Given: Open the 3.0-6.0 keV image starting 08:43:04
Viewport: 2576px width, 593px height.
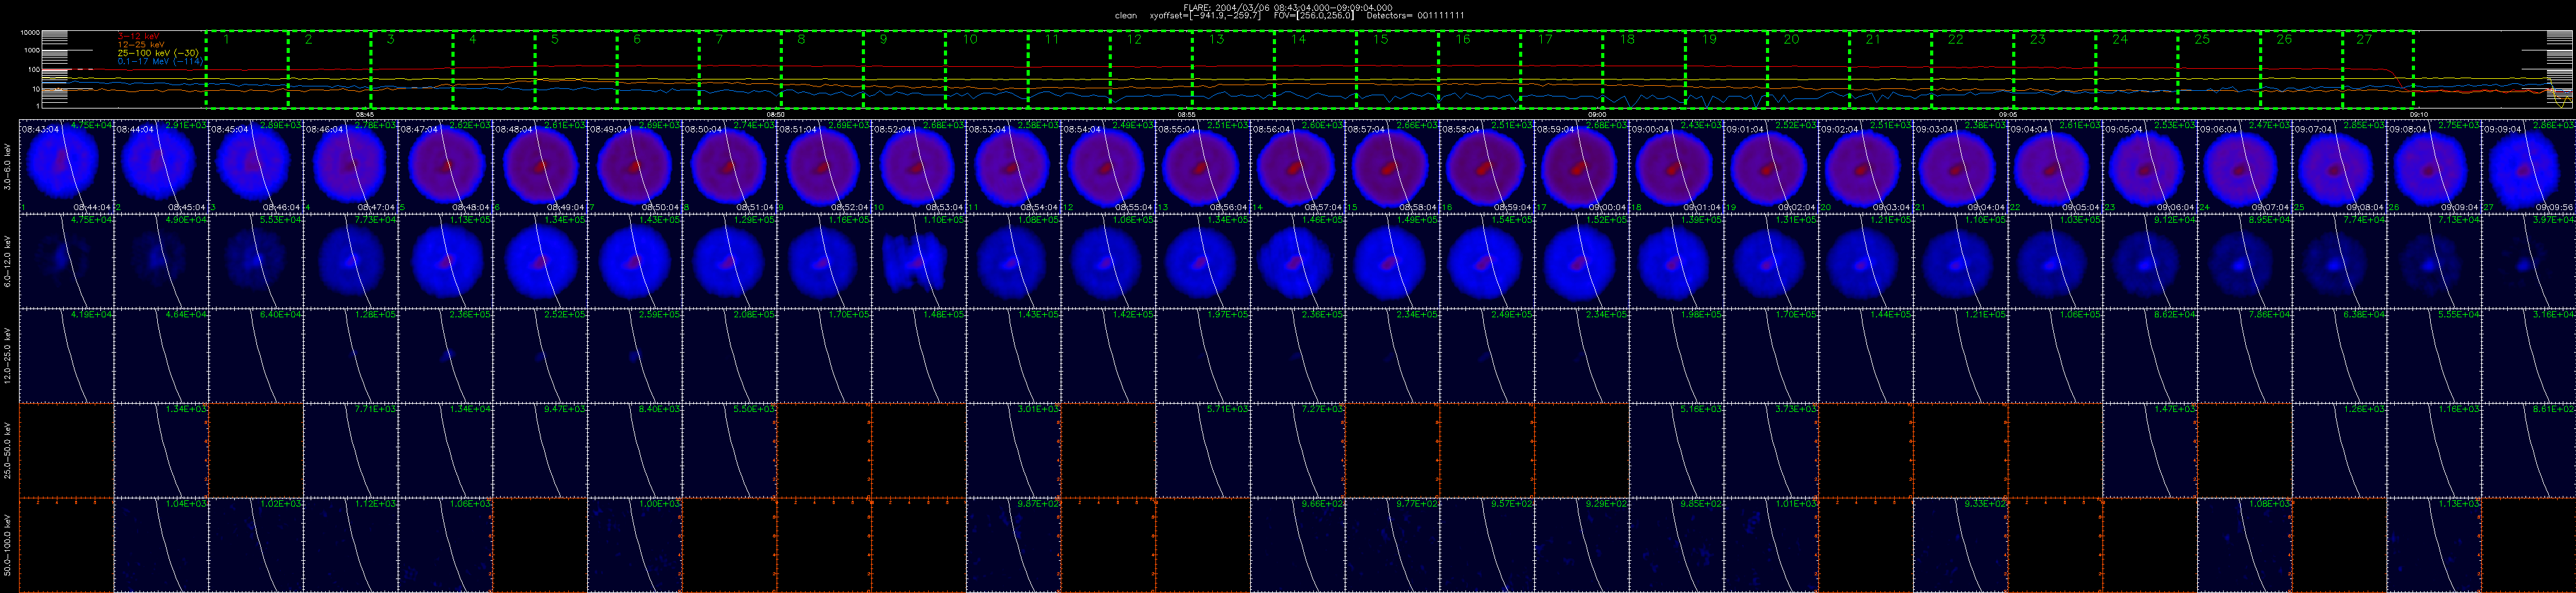Looking at the screenshot, I should click(x=66, y=167).
